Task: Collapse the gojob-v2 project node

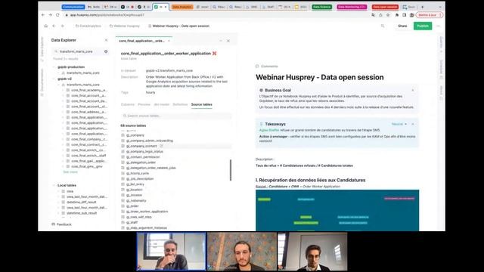Action: pyautogui.click(x=54, y=79)
